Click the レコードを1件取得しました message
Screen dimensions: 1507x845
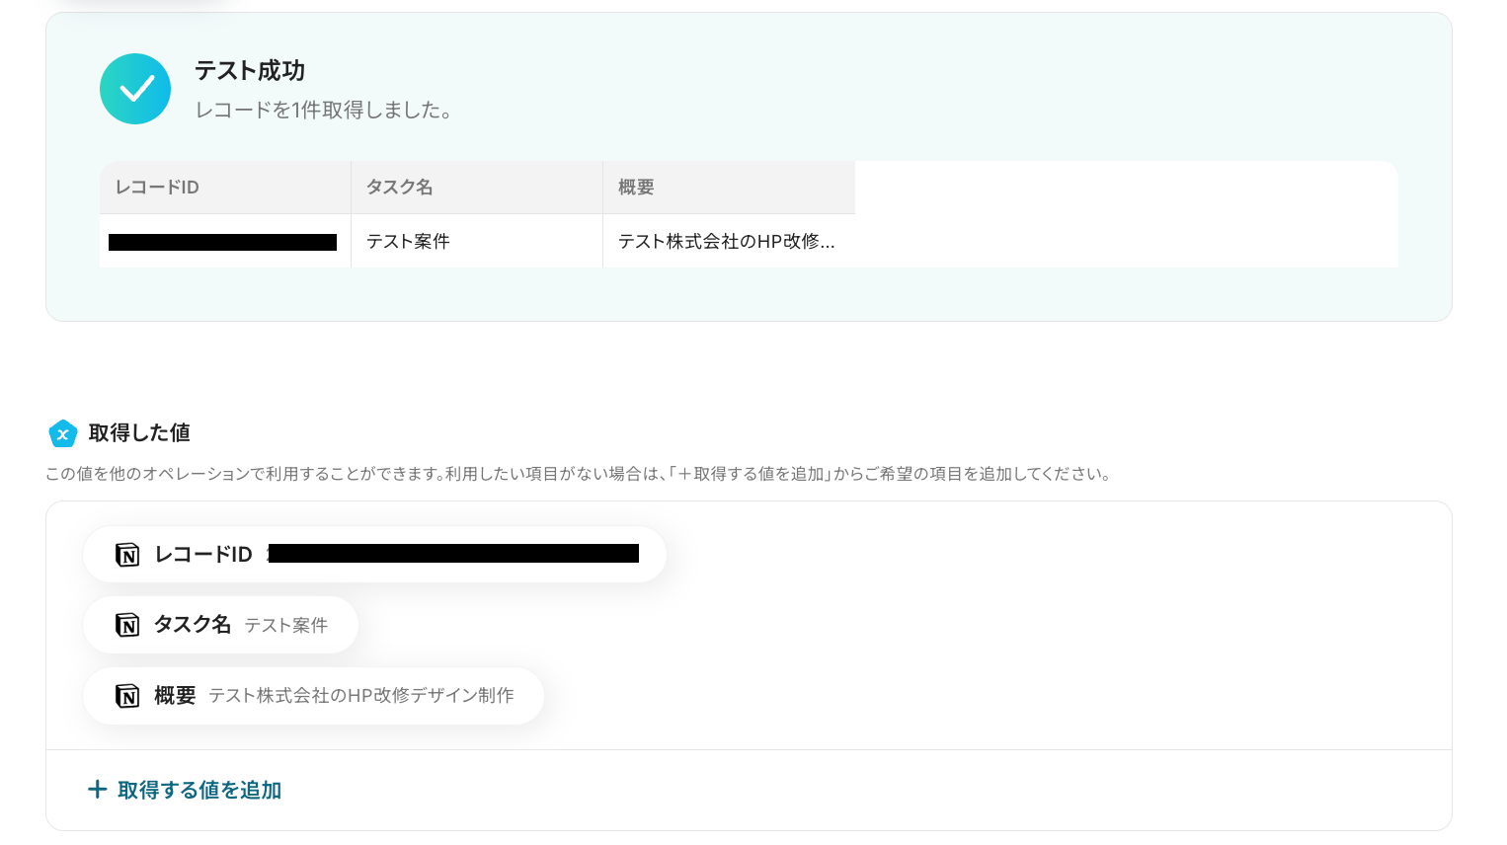[x=324, y=111]
